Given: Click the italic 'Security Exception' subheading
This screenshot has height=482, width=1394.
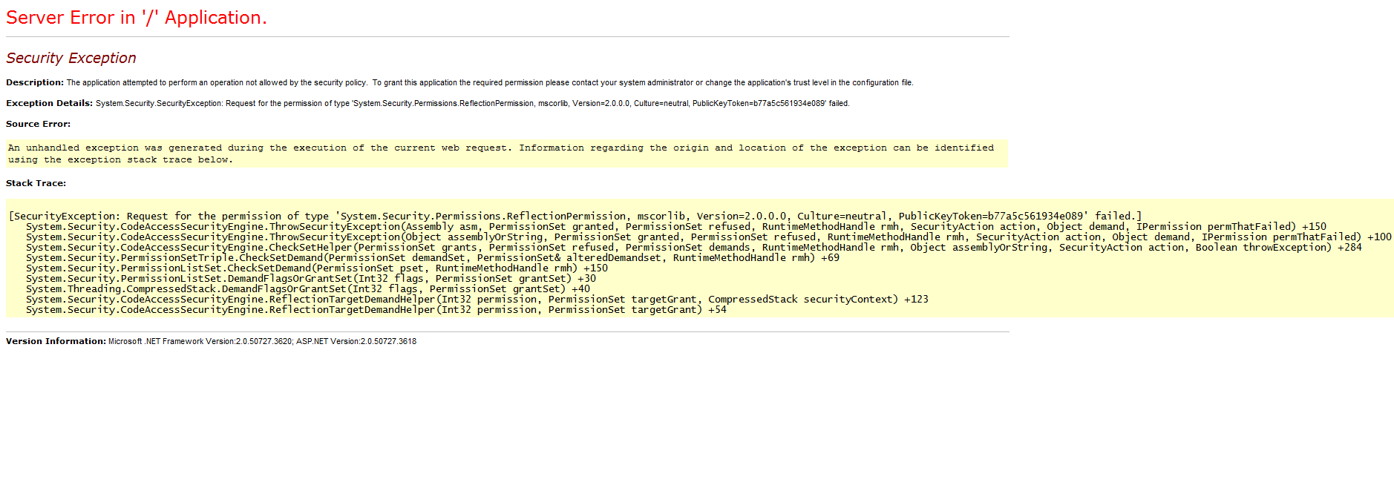Looking at the screenshot, I should pyautogui.click(x=71, y=58).
